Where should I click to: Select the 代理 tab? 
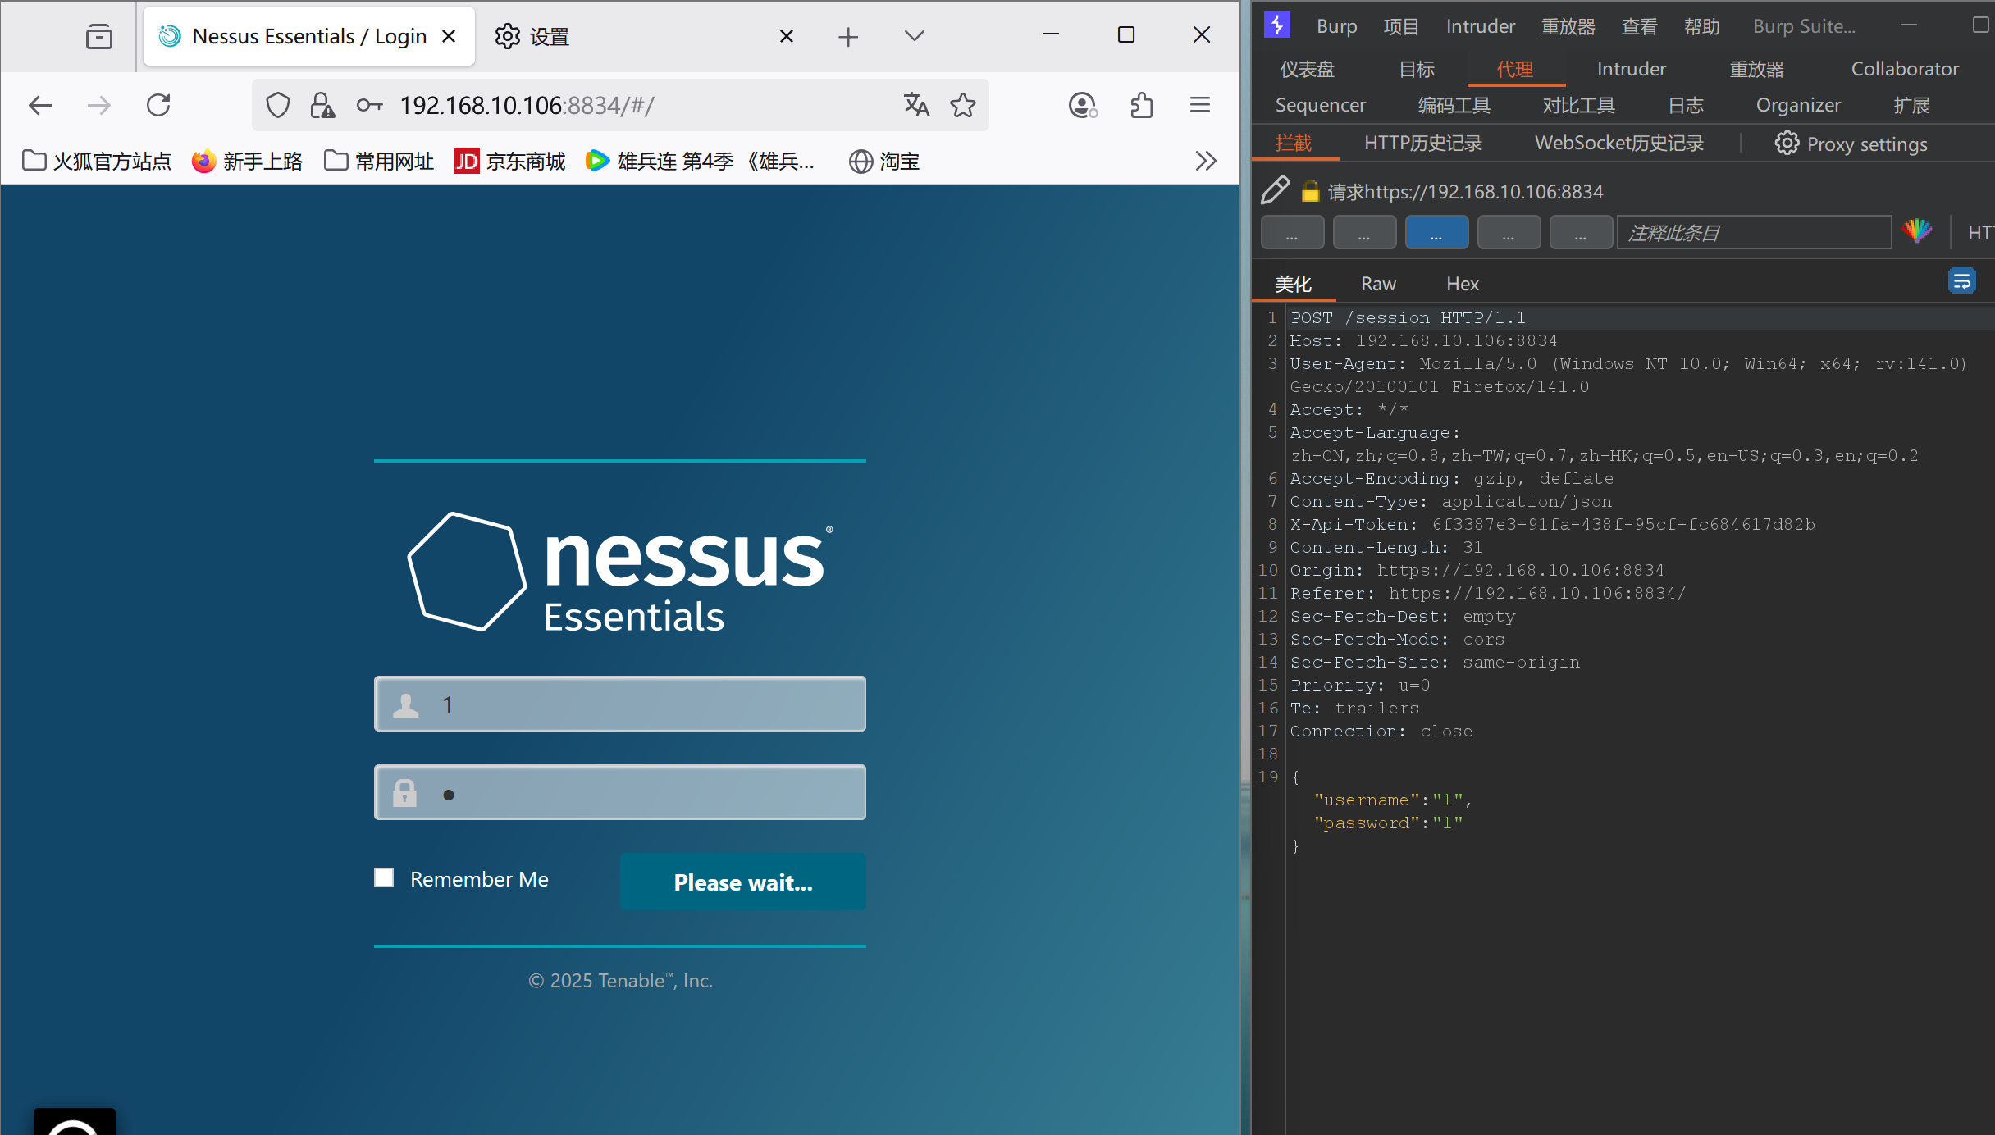pos(1515,69)
